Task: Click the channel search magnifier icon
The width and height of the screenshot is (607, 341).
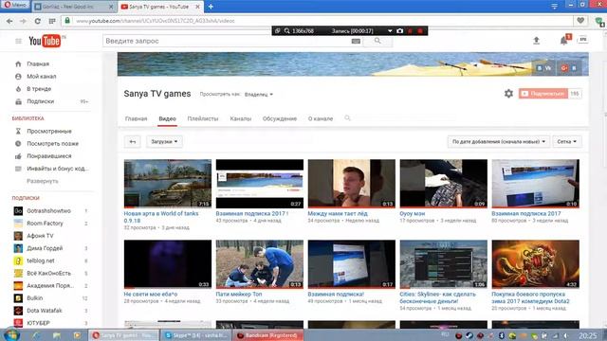Action: (347, 118)
